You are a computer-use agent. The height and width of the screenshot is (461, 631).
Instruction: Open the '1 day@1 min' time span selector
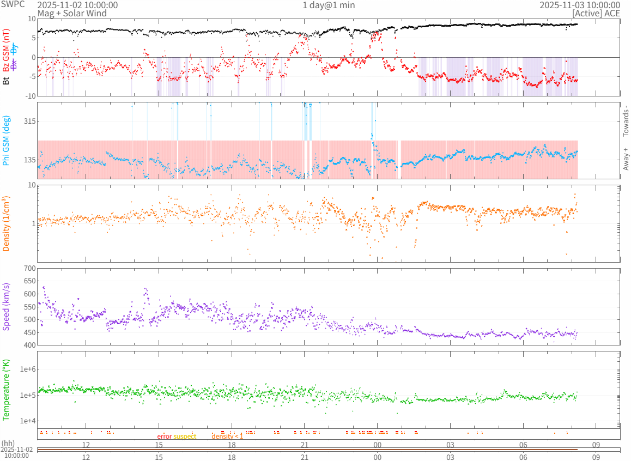click(x=328, y=5)
